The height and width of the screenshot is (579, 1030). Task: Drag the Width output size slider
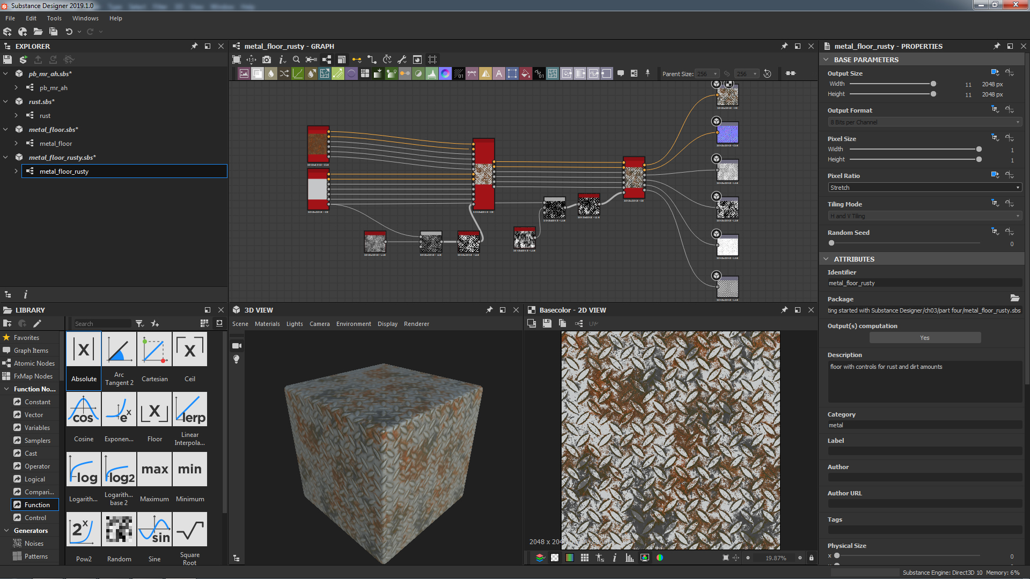[933, 84]
